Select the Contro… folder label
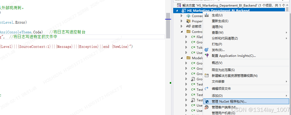291x115 pixels. coord(197,32)
